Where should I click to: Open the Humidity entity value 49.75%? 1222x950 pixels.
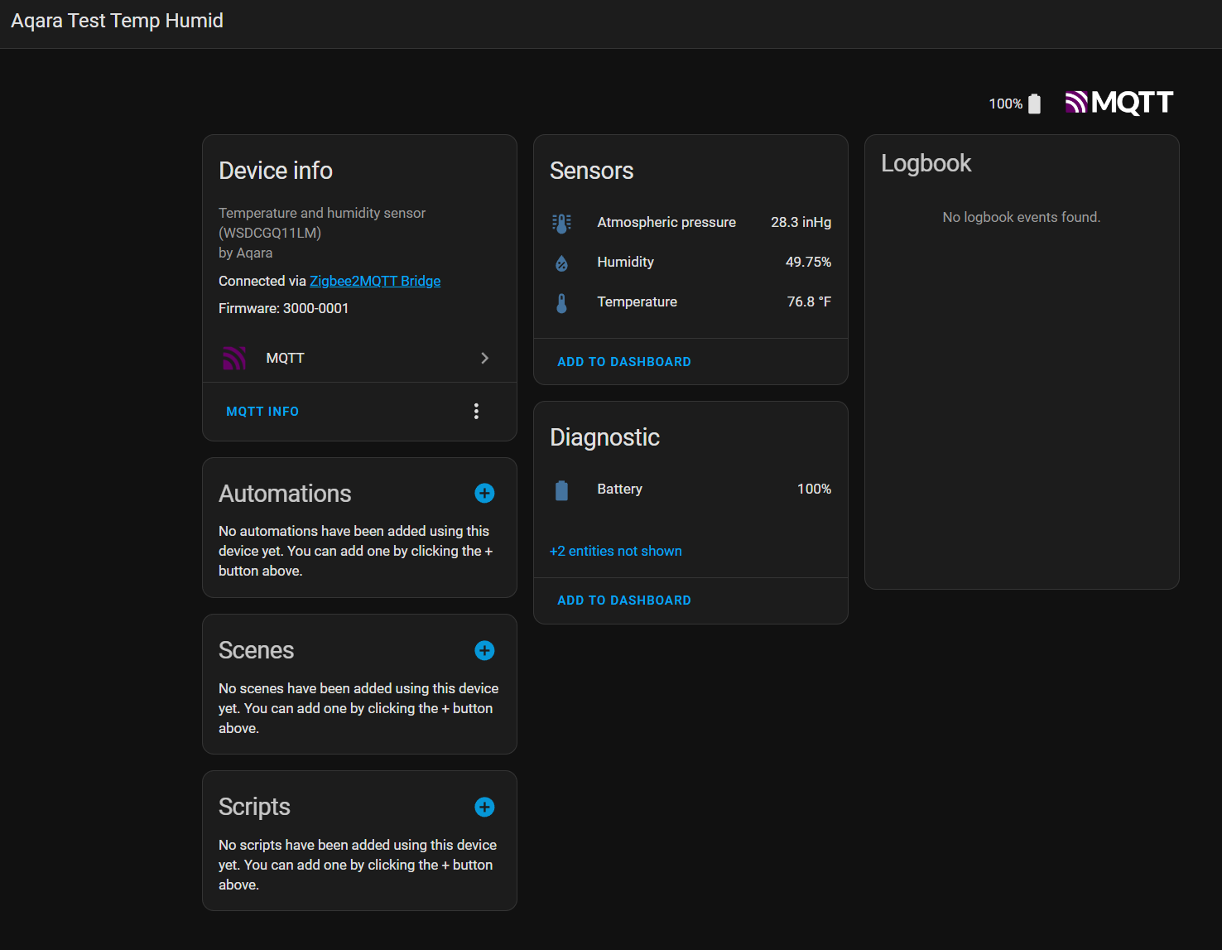pos(807,262)
